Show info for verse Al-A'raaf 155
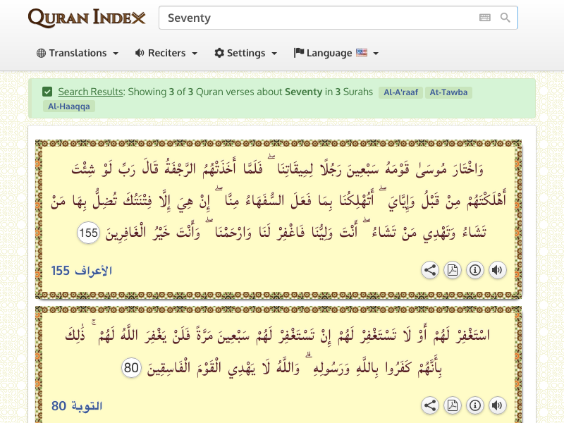Screen dimensions: 564x423 (x=475, y=270)
